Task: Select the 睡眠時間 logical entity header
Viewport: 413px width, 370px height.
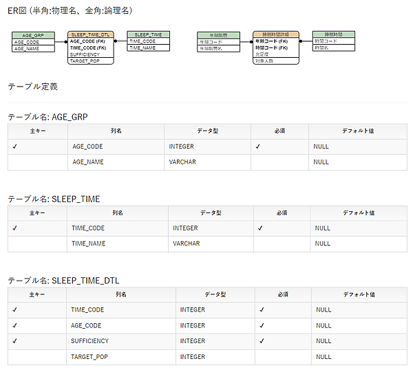Action: click(x=333, y=34)
